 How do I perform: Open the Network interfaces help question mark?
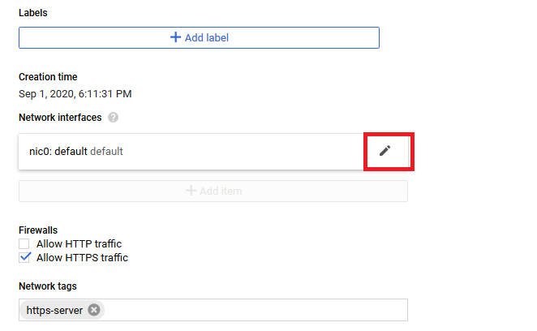pos(113,118)
